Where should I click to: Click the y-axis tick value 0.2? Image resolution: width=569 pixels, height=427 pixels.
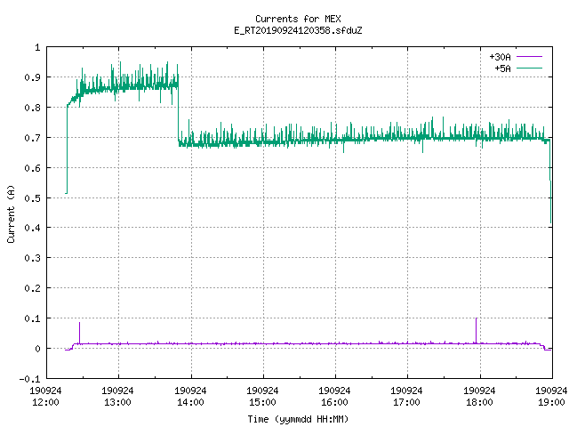[x=32, y=288]
